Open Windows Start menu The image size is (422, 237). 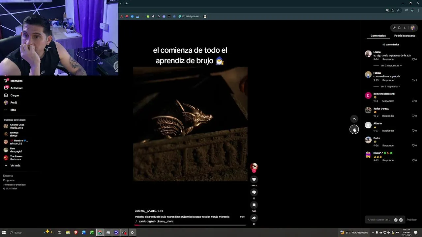(4, 233)
